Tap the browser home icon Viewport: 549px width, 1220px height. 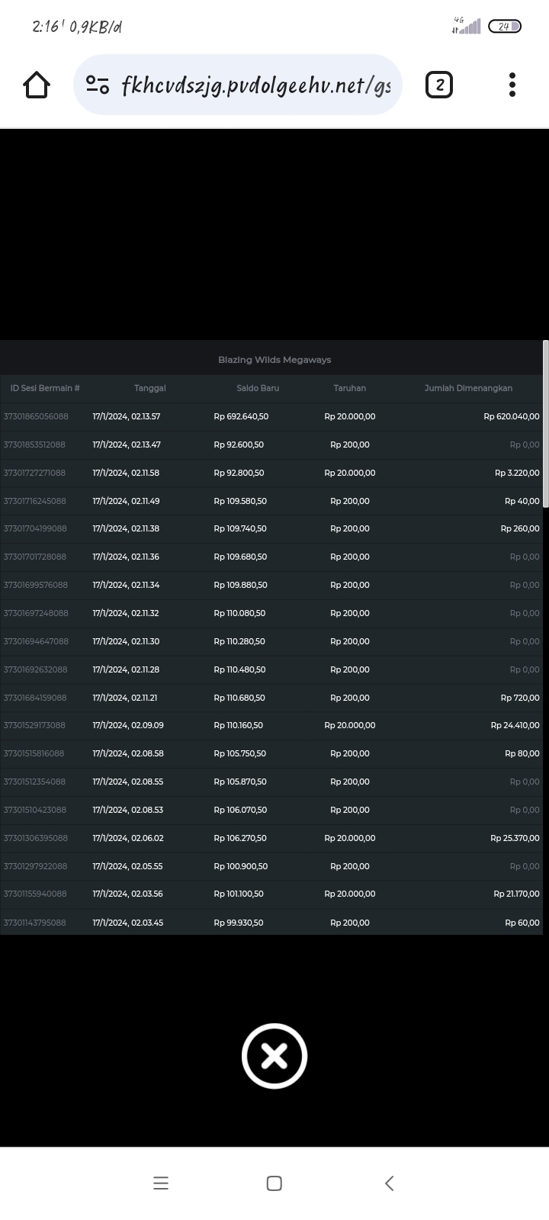pos(37,85)
